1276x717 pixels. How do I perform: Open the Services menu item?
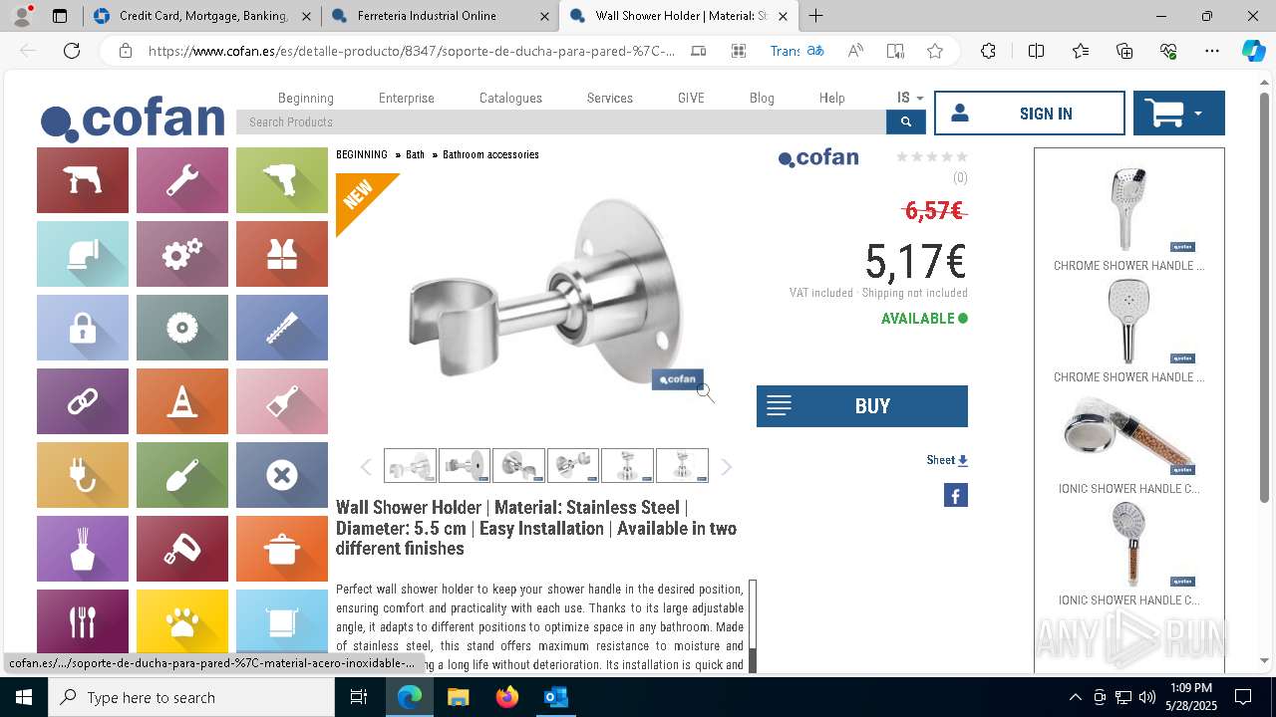610,98
